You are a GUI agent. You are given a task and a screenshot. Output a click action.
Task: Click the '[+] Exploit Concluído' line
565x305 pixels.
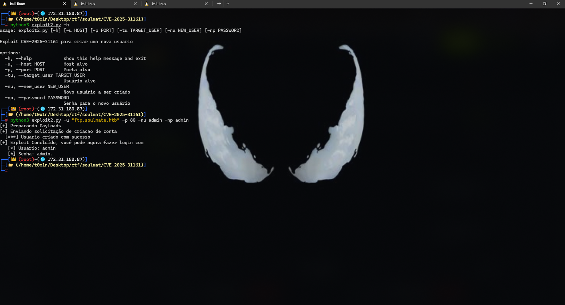click(72, 143)
